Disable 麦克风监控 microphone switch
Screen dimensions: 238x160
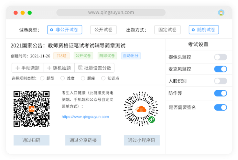pos(221,69)
